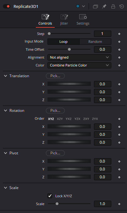This screenshot has height=213, width=127.
Task: Lock the Replicate3D1 node
Action: click(x=113, y=6)
